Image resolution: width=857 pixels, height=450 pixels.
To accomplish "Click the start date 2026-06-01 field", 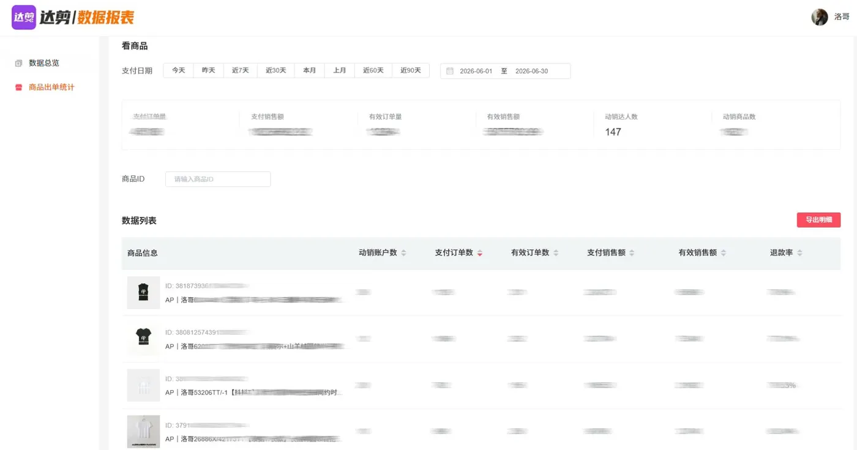I will click(x=476, y=71).
